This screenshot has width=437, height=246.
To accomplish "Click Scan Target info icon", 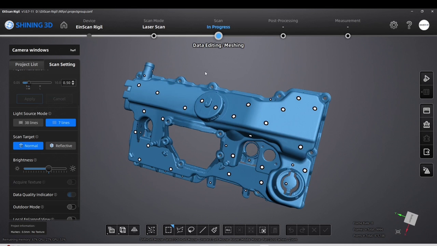I will (x=37, y=137).
